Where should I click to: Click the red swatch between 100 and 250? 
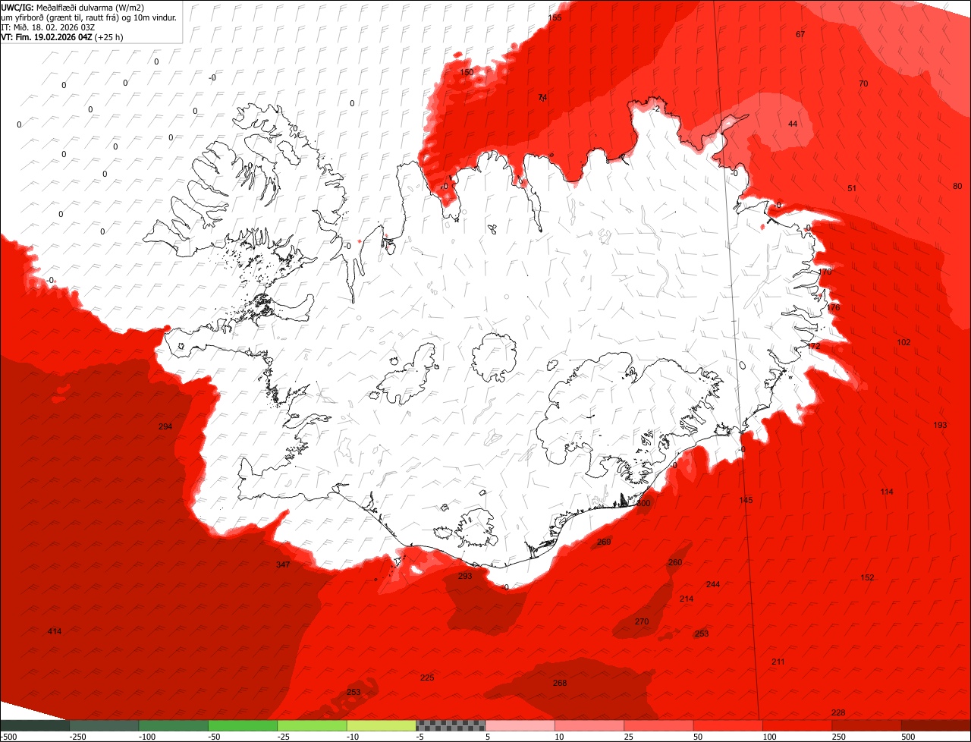(797, 725)
